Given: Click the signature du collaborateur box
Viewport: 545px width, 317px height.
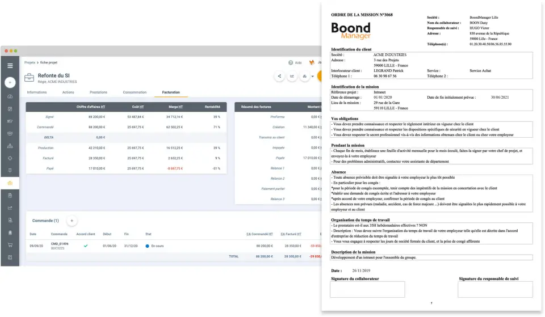Looking at the screenshot, I should (x=367, y=289).
